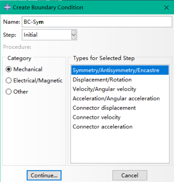This screenshot has height=182, width=174.
Task: Focus the Name field containing BC-Sym
Action: [97, 22]
